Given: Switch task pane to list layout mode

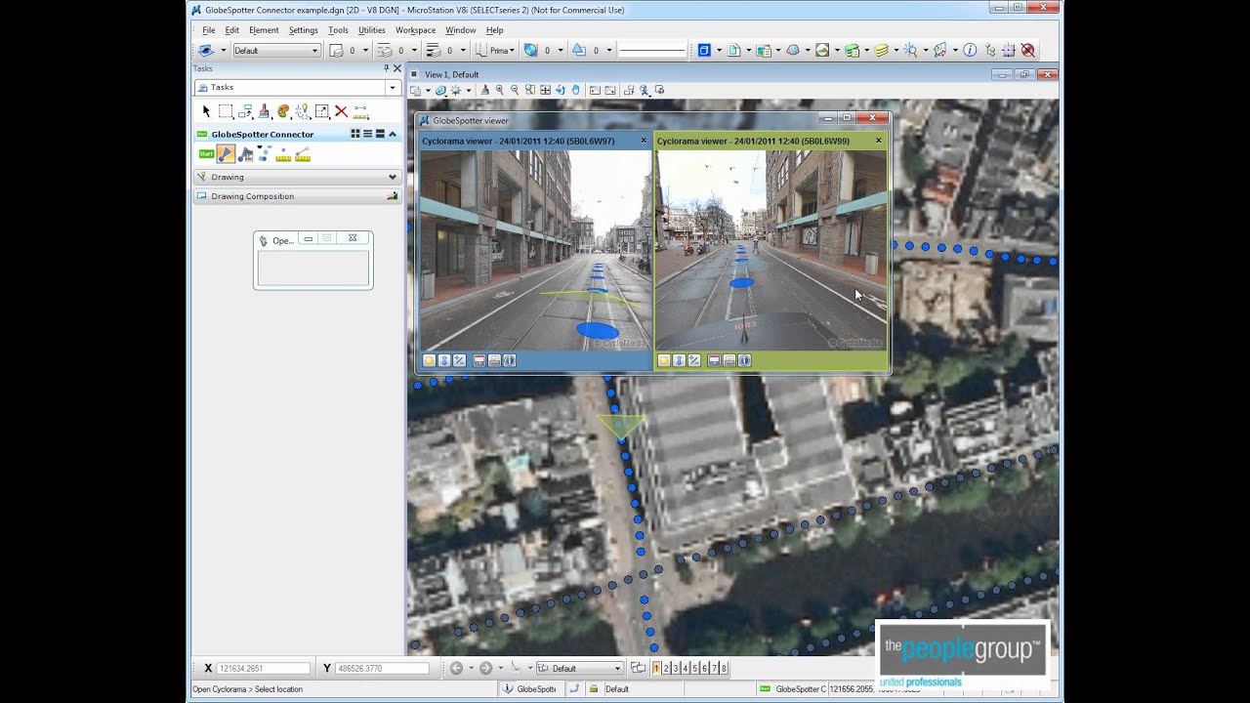Looking at the screenshot, I should click(x=367, y=134).
